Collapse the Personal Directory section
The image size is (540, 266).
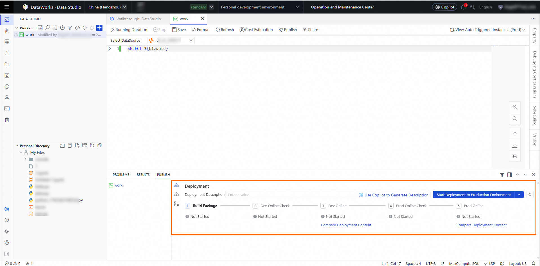coord(17,146)
